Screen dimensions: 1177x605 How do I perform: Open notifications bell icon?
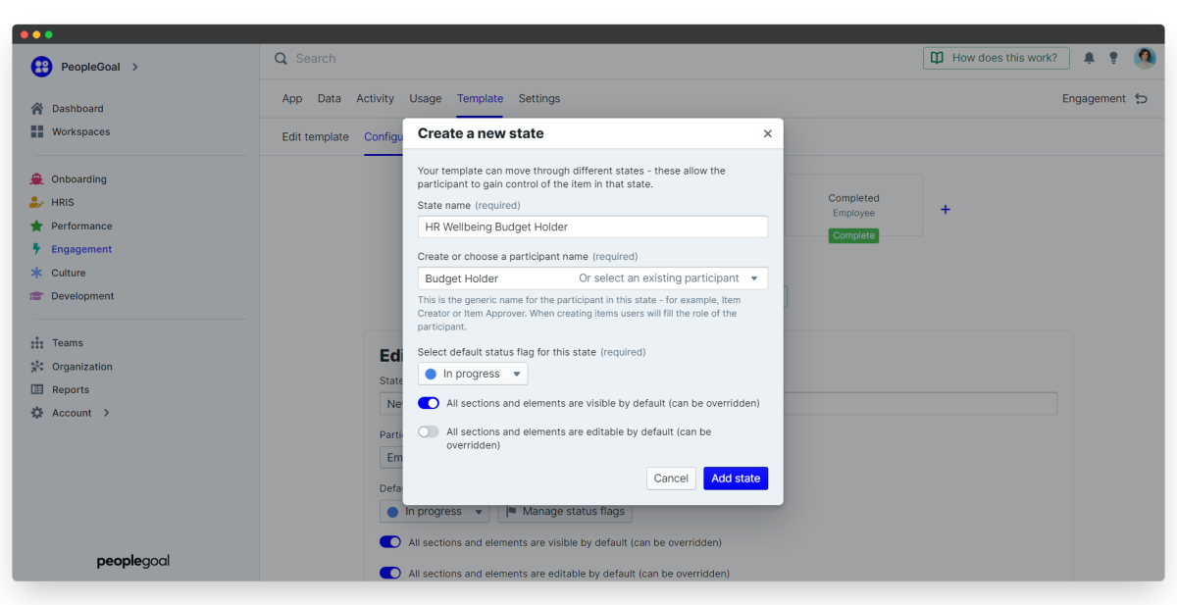(x=1089, y=58)
